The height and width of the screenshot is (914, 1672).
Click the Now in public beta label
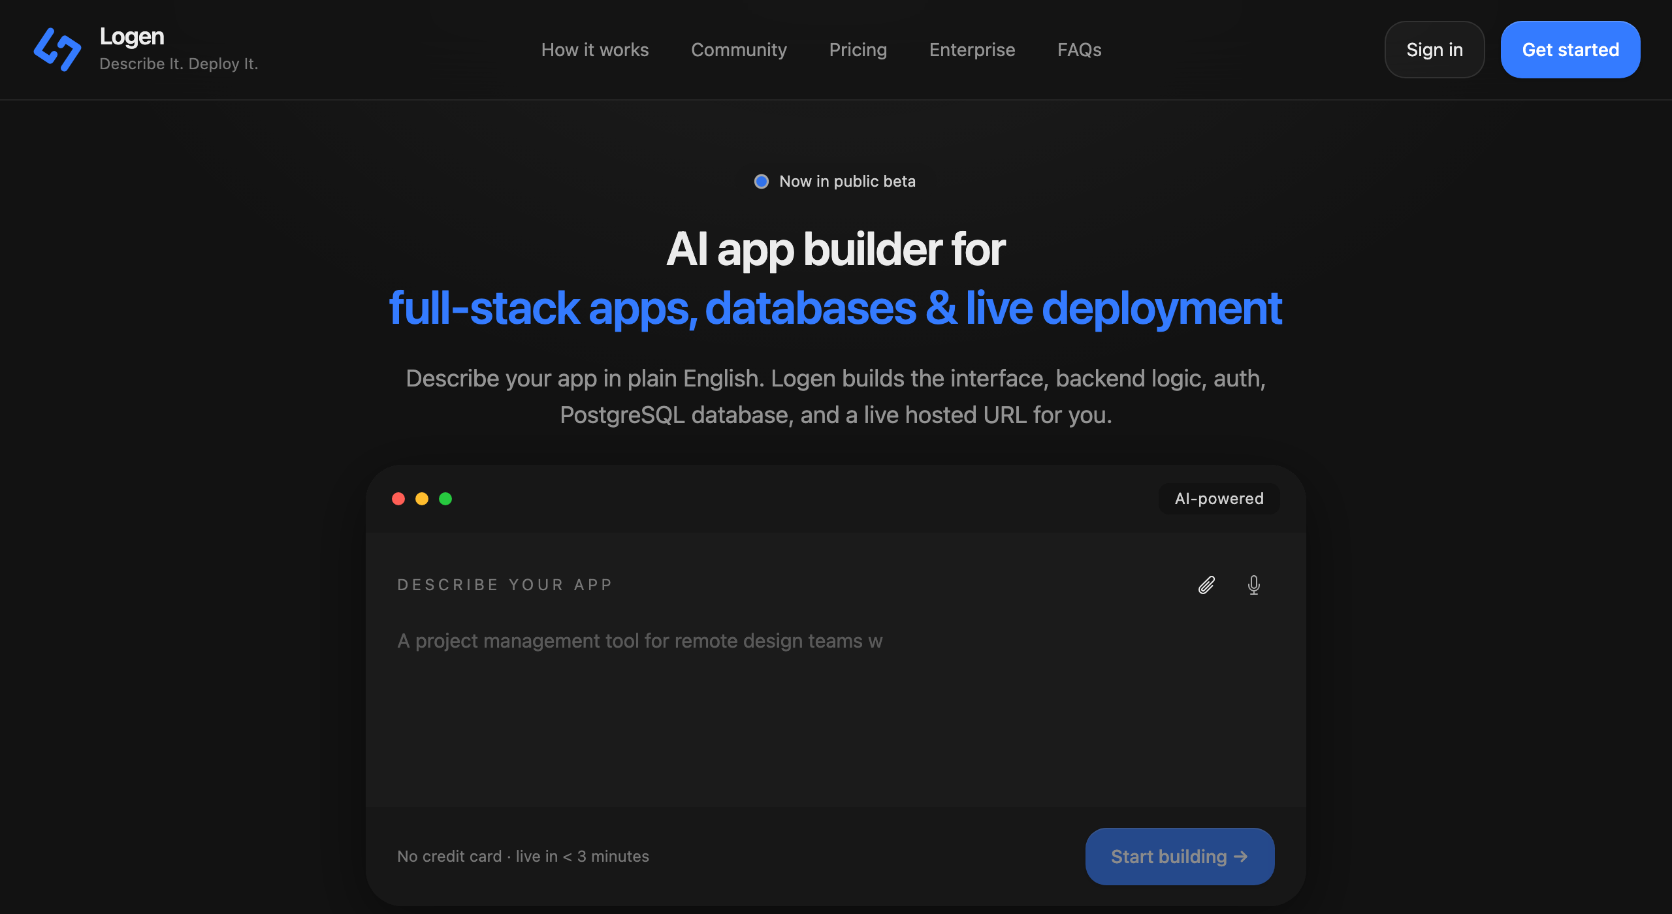coord(847,181)
